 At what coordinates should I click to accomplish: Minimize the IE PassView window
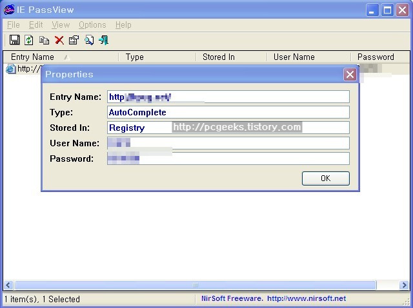[372, 10]
